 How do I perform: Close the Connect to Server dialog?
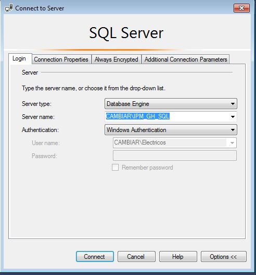click(241, 8)
